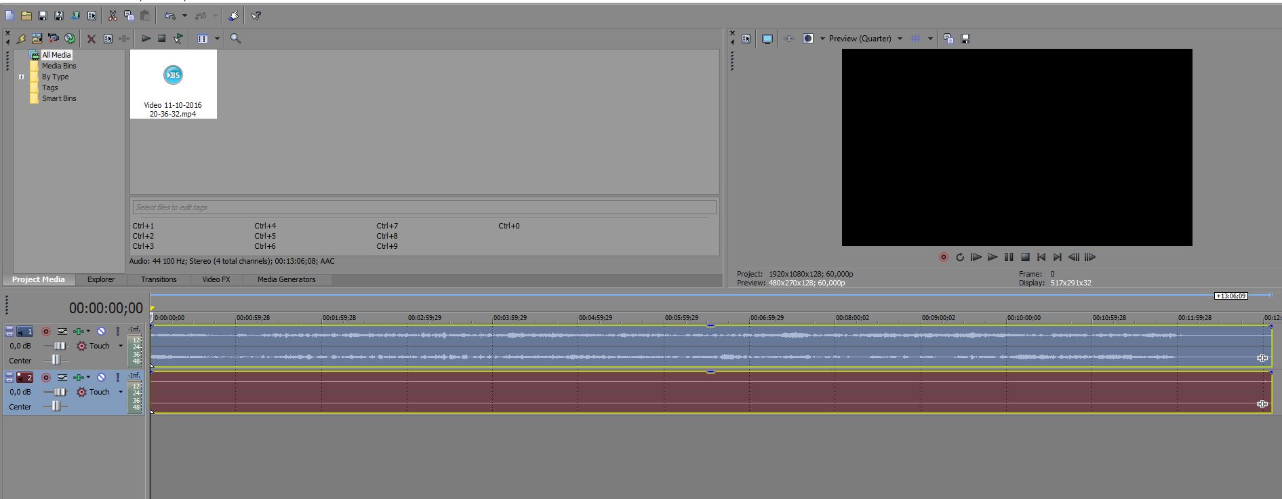The height and width of the screenshot is (499, 1282).
Task: Open Overlays dropdown arrow in preview
Action: [x=930, y=39]
